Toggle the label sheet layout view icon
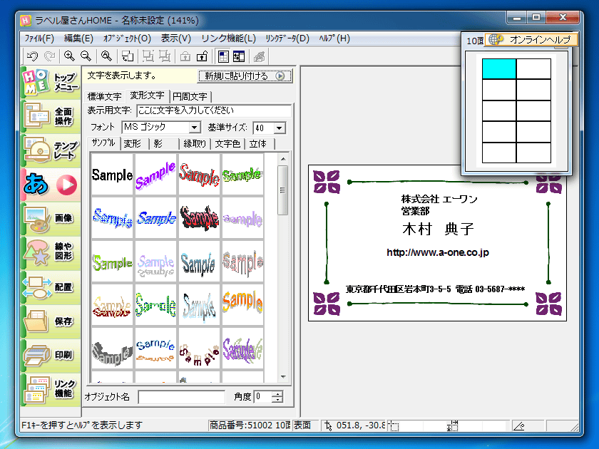This screenshot has width=599, height=449. coord(223,56)
